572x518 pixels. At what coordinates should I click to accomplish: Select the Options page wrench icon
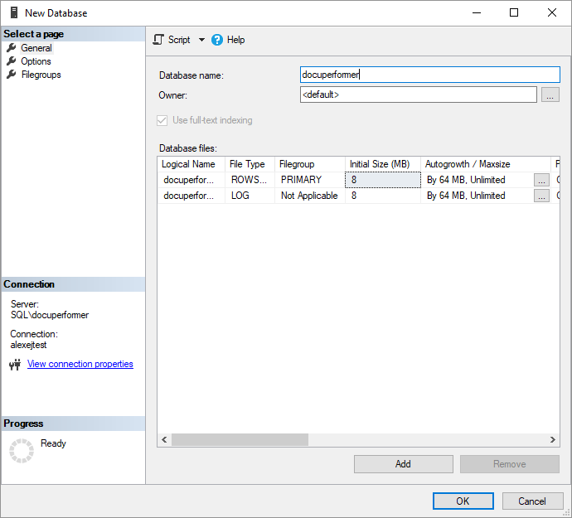[12, 61]
